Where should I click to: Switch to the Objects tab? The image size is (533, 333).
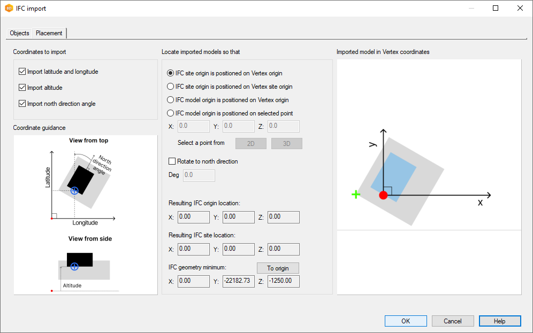pos(20,33)
